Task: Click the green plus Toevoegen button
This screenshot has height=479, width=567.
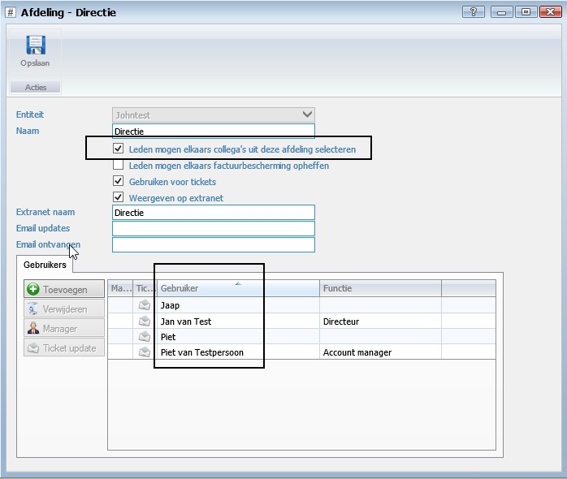Action: coord(64,289)
